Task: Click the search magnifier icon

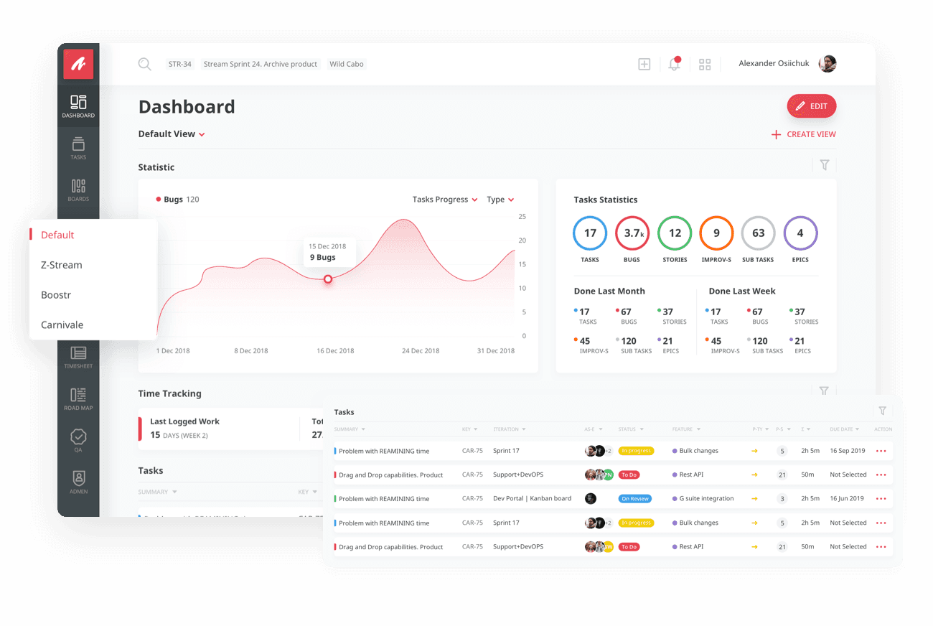Action: [x=144, y=64]
